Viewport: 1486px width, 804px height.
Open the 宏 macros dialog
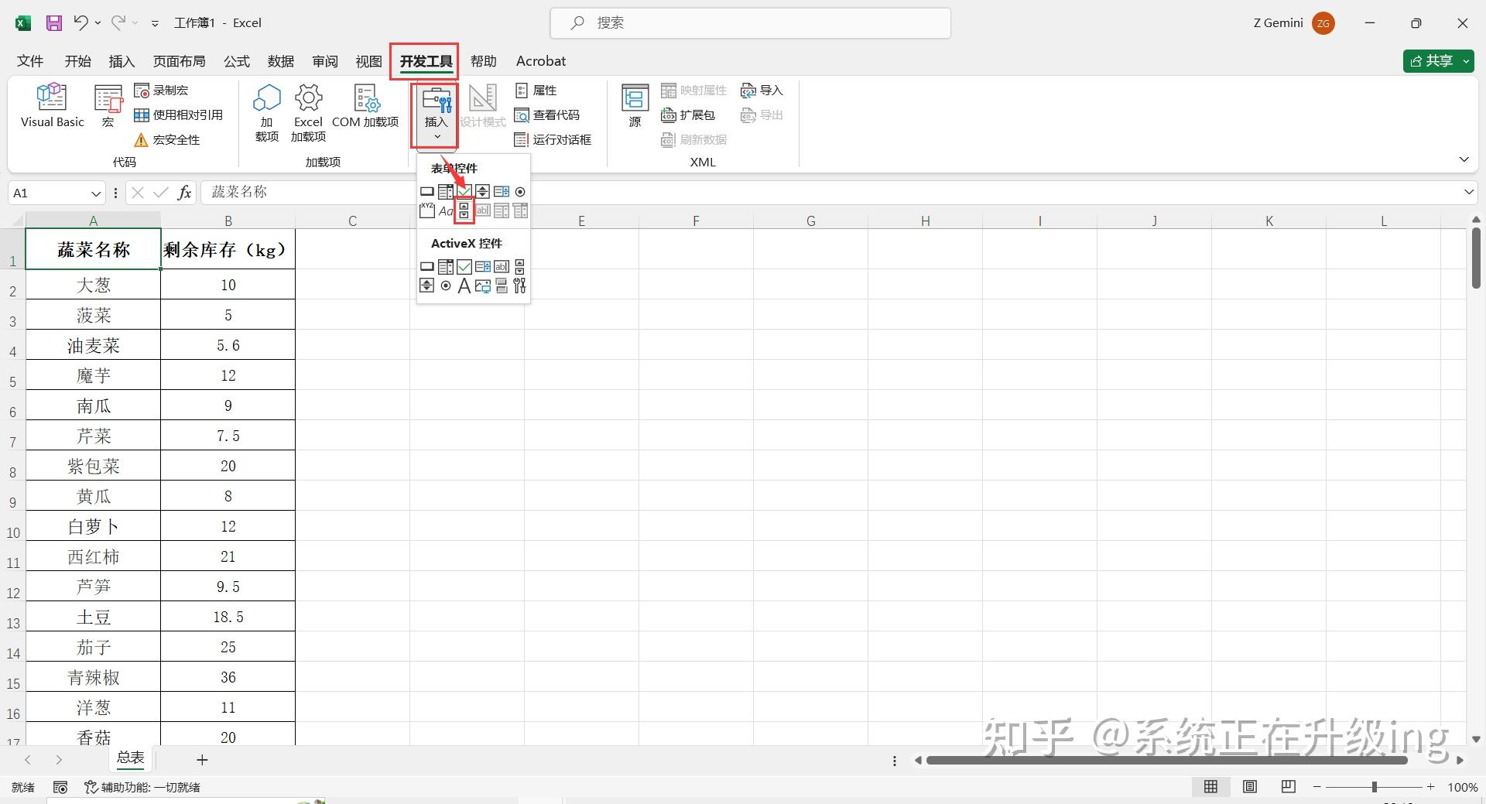108,107
